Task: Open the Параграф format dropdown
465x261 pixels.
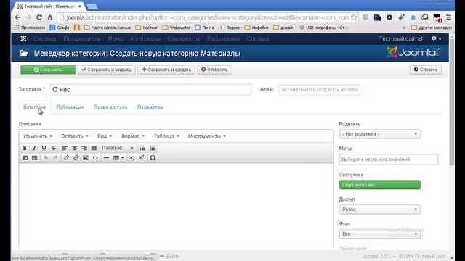Action: pos(118,148)
